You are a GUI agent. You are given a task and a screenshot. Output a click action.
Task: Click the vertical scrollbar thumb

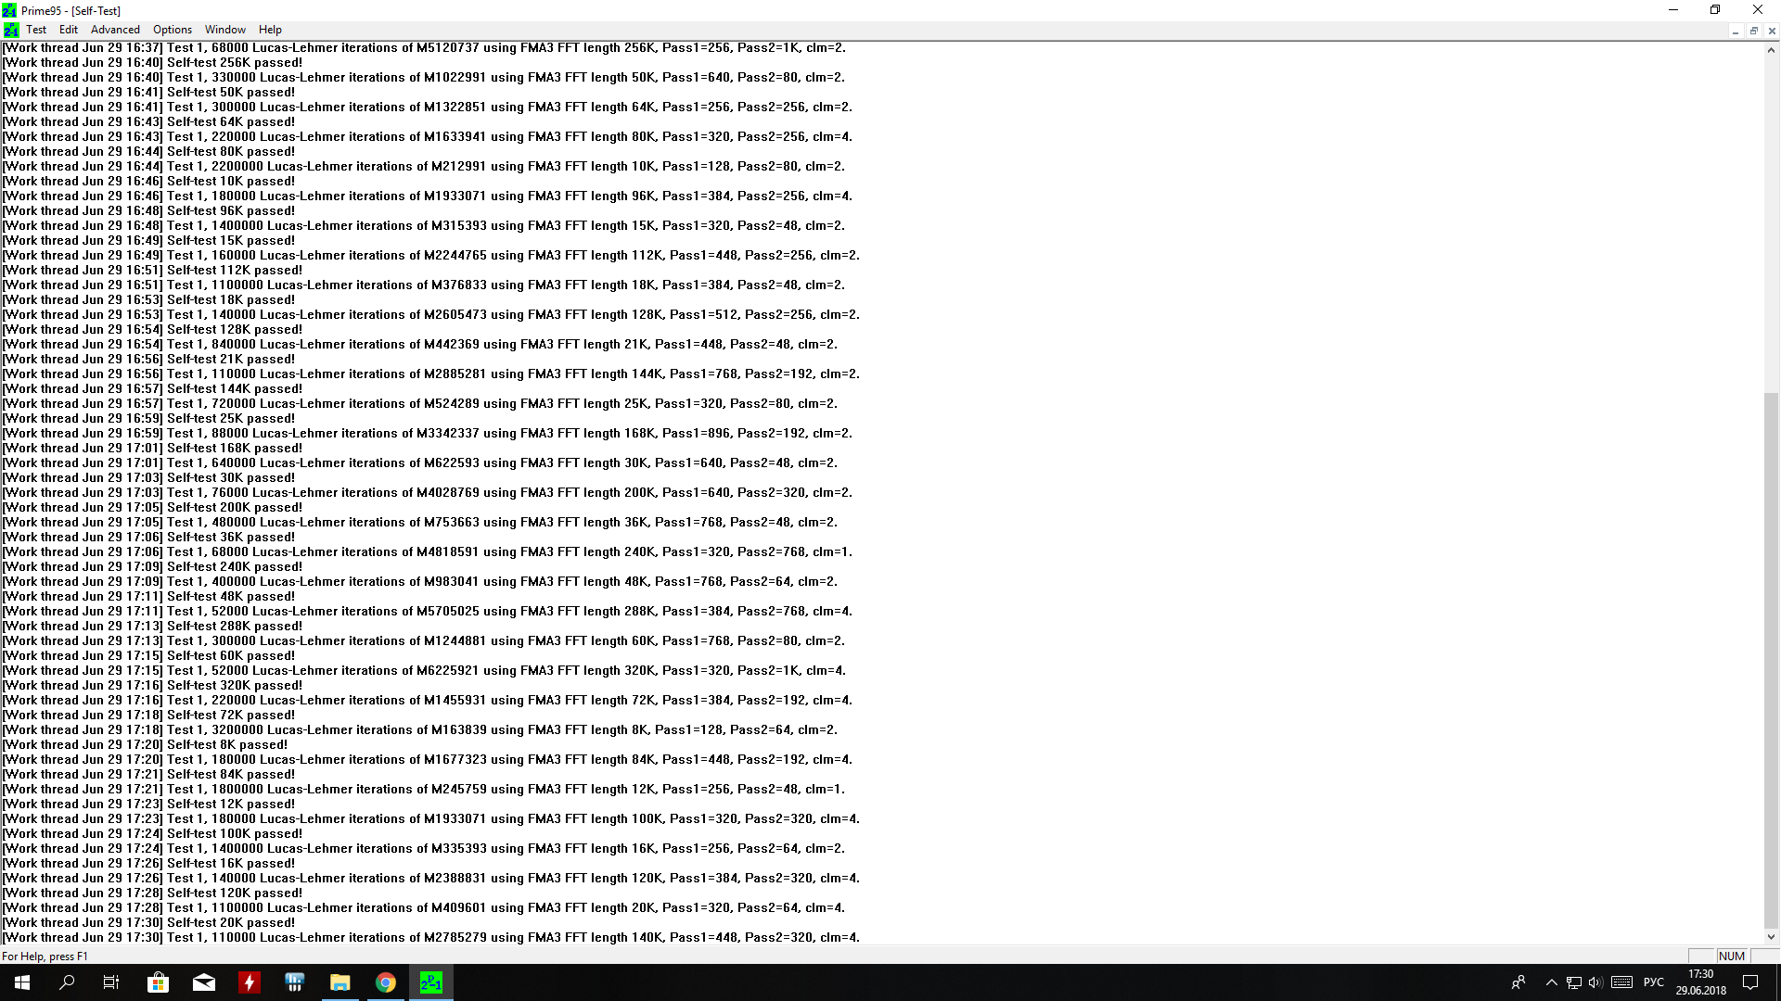click(1771, 658)
